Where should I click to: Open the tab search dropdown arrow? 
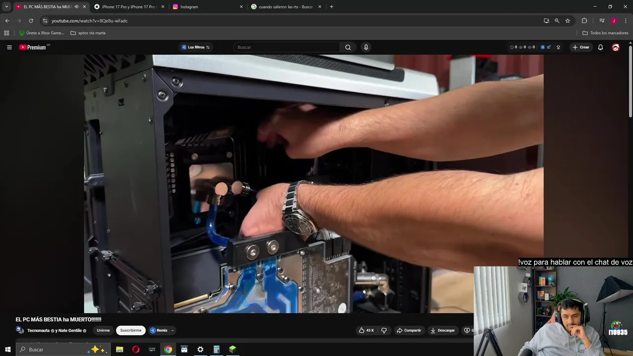click(6, 7)
